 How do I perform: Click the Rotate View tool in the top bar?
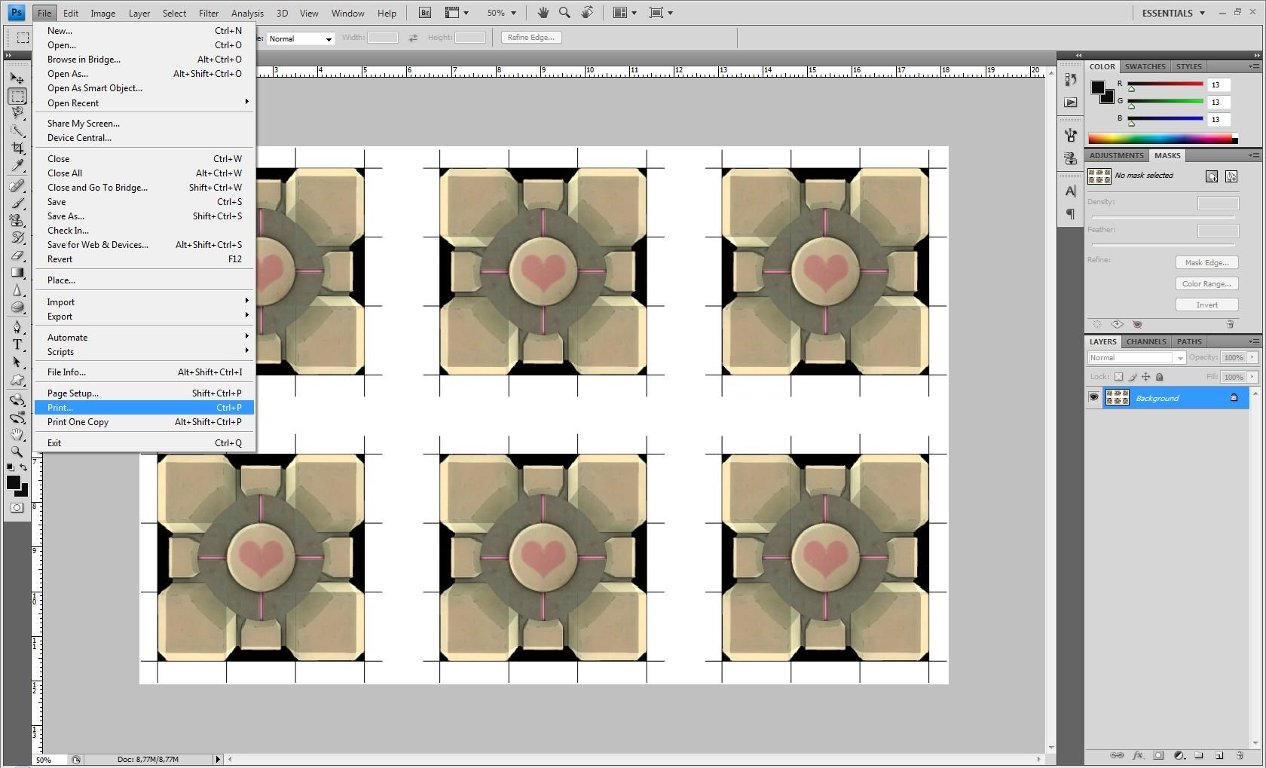[587, 12]
